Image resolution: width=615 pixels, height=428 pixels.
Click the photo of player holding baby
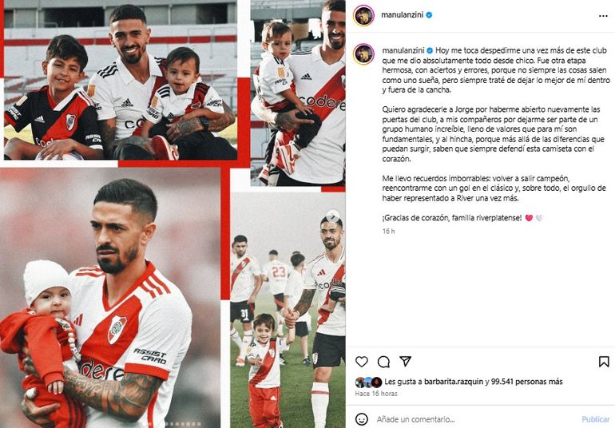pos(110,298)
